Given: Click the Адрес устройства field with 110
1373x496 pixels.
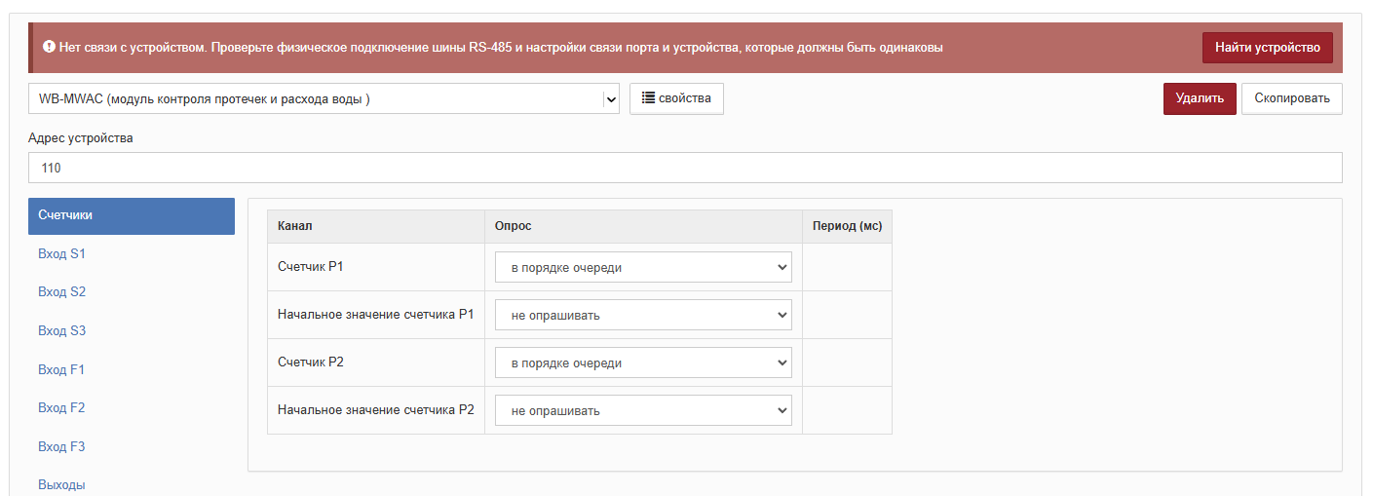Looking at the screenshot, I should point(685,168).
